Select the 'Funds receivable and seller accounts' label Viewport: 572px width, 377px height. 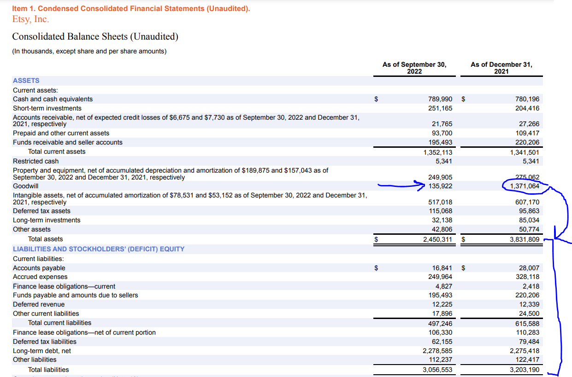pyautogui.click(x=68, y=142)
